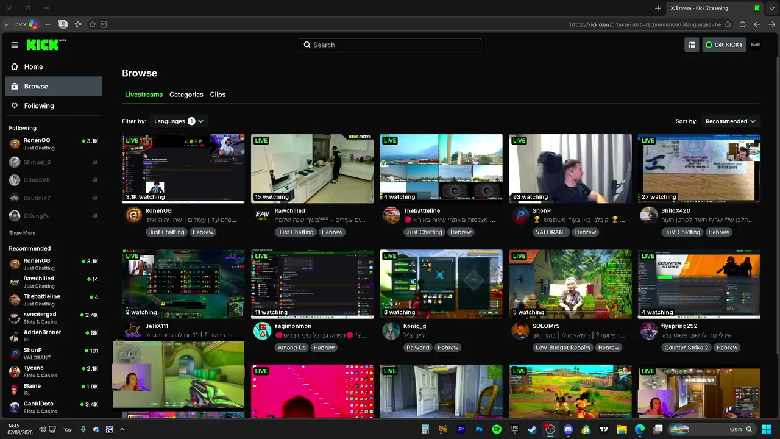Open ShonP's avatar under the stream card
This screenshot has height=439, width=780.
click(x=520, y=215)
